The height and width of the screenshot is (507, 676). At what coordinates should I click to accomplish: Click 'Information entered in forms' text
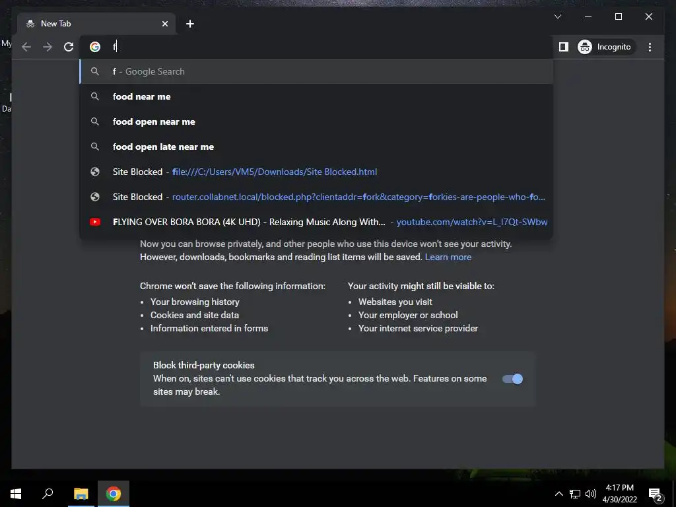(x=209, y=328)
